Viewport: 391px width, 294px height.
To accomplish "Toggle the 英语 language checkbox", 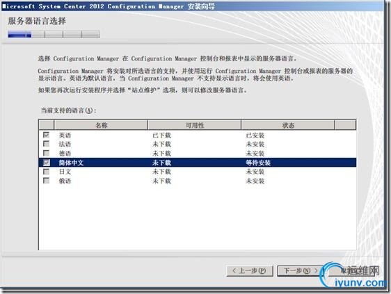I will point(46,135).
